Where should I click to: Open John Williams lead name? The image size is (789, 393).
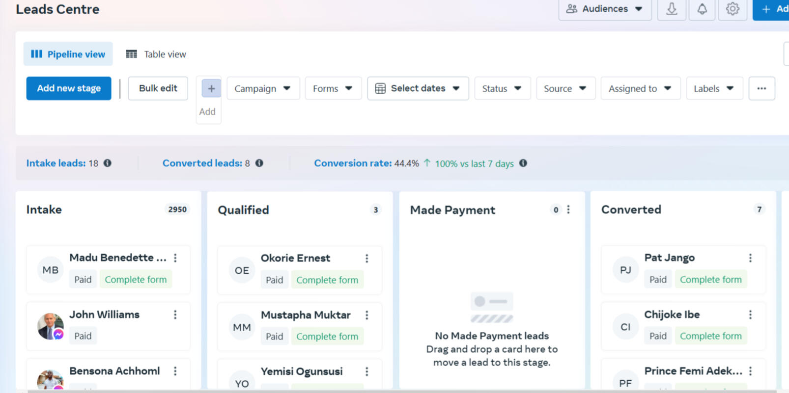(104, 314)
